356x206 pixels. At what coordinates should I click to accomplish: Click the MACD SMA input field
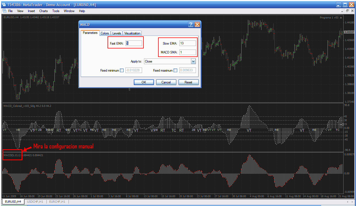(x=188, y=52)
